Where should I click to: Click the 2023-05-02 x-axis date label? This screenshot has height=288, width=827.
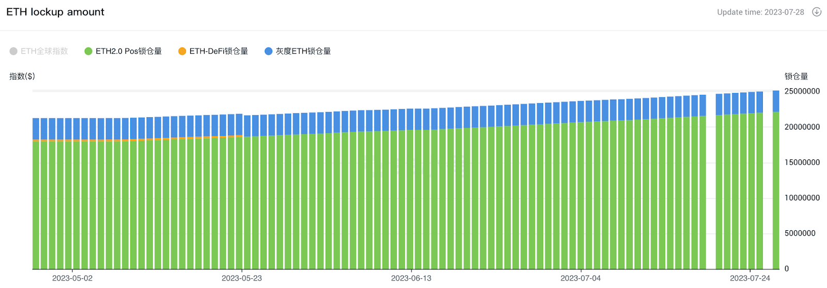point(72,278)
